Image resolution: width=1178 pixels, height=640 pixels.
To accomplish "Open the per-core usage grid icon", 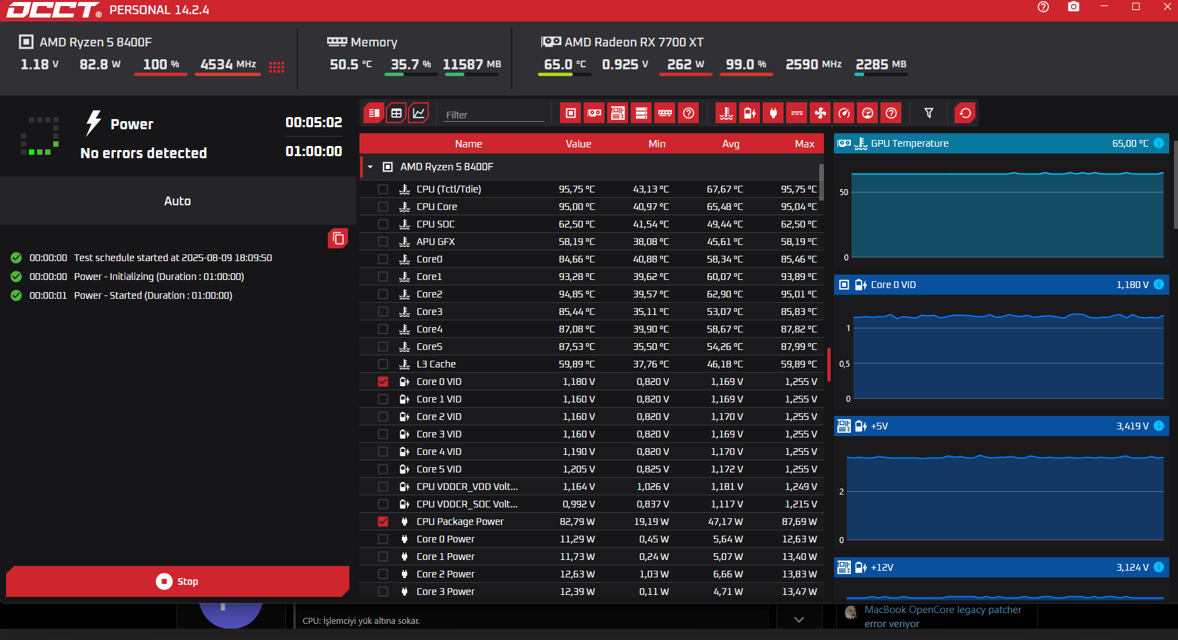I will click(x=277, y=67).
